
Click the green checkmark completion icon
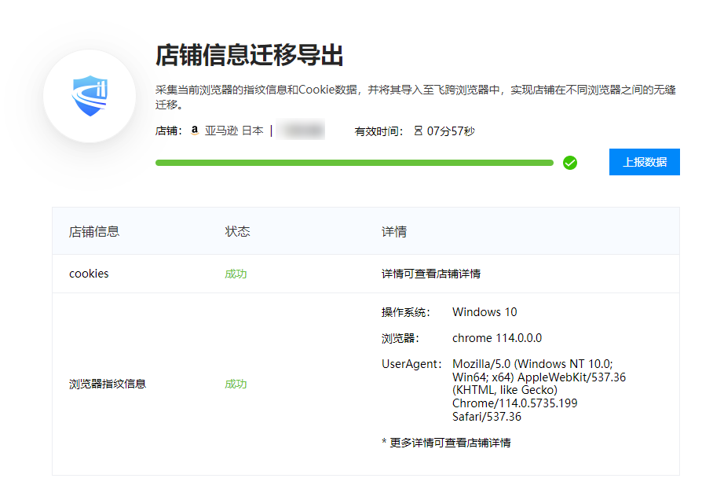click(570, 163)
